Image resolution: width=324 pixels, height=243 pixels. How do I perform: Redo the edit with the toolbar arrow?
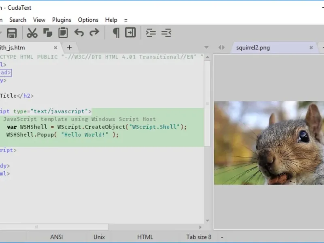(x=94, y=33)
